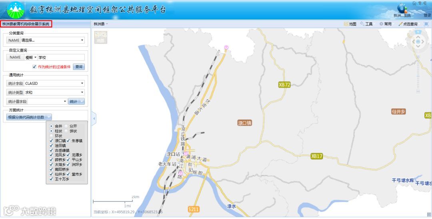Image resolution: width=432 pixels, height=219 pixels.
Task: Open the 地图 map menu
Action: (350, 24)
